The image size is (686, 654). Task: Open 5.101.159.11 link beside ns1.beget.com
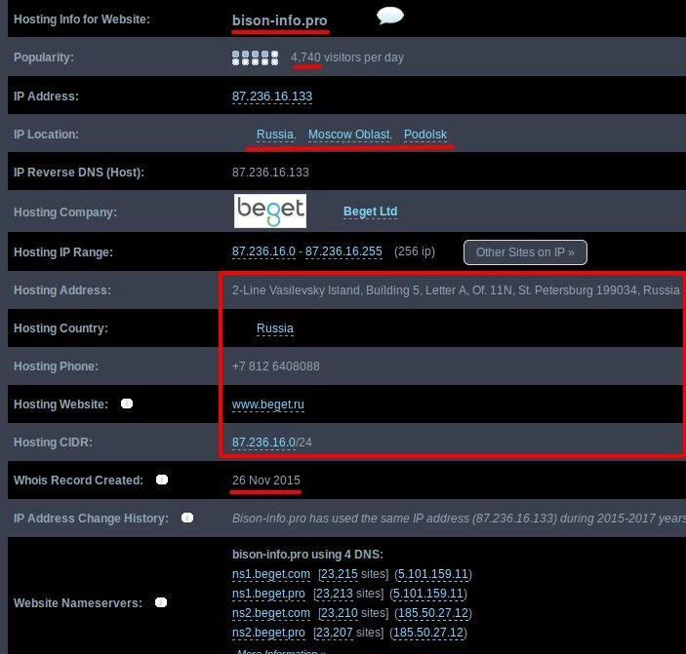tap(433, 574)
